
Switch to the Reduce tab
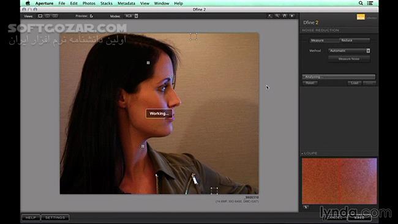355,40
